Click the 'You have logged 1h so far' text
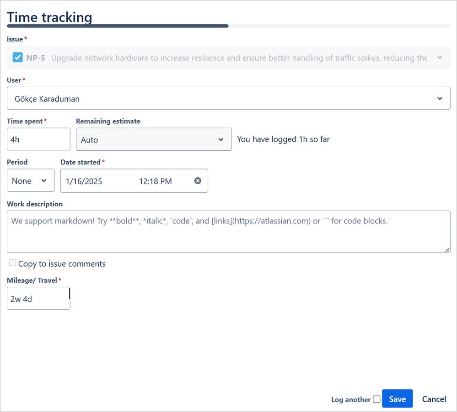 [283, 139]
